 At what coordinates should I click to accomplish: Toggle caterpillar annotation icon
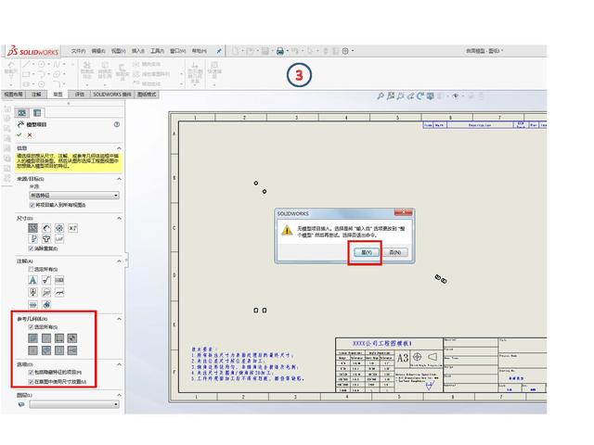(x=33, y=304)
